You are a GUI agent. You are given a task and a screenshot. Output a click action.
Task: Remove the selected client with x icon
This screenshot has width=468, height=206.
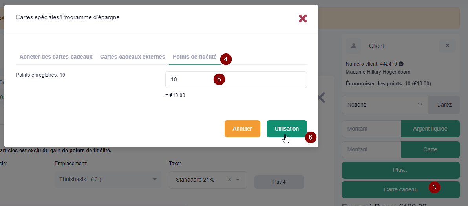click(448, 46)
